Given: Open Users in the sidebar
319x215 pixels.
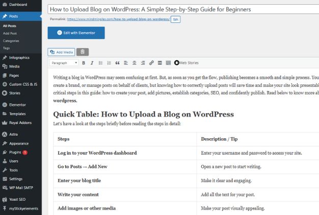Looking at the screenshot, I should pos(21,161).
